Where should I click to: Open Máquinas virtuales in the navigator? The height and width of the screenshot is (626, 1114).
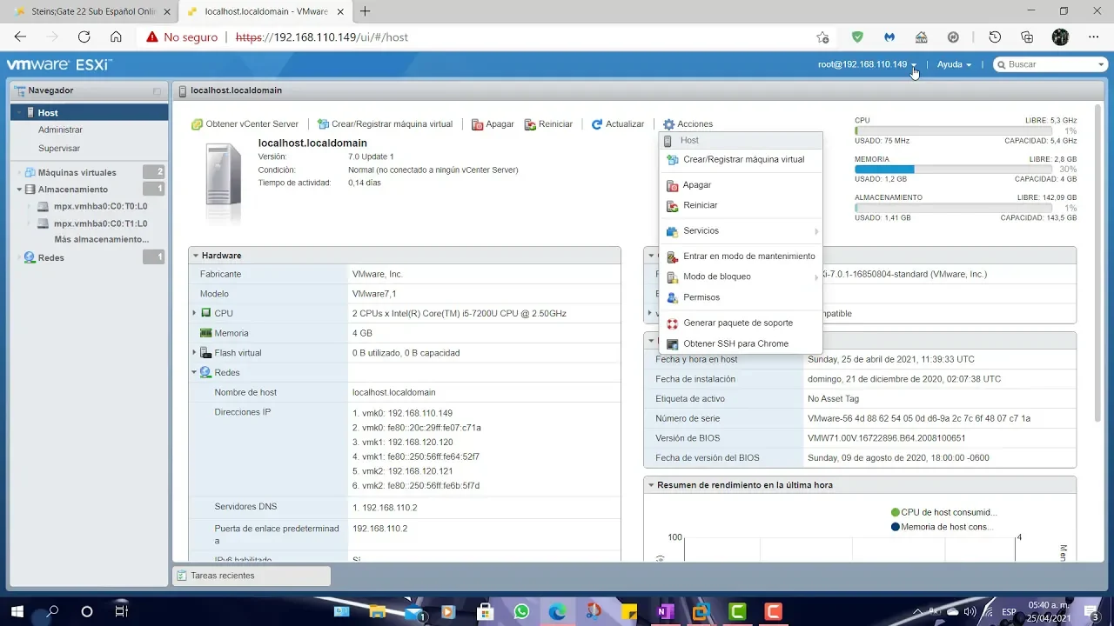77,172
